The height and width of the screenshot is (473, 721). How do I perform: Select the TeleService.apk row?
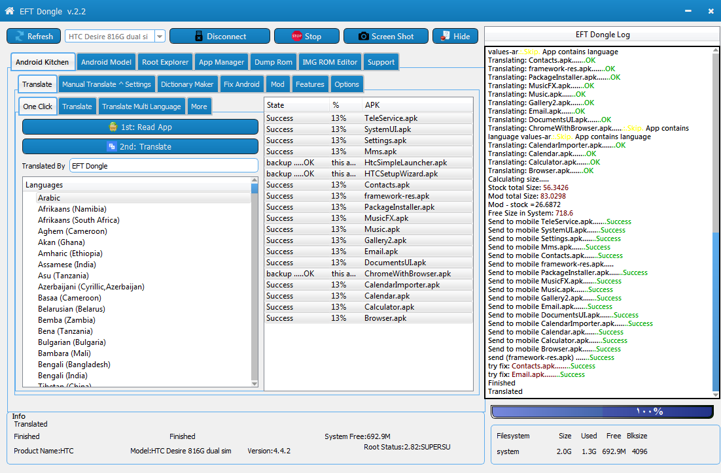[369, 118]
